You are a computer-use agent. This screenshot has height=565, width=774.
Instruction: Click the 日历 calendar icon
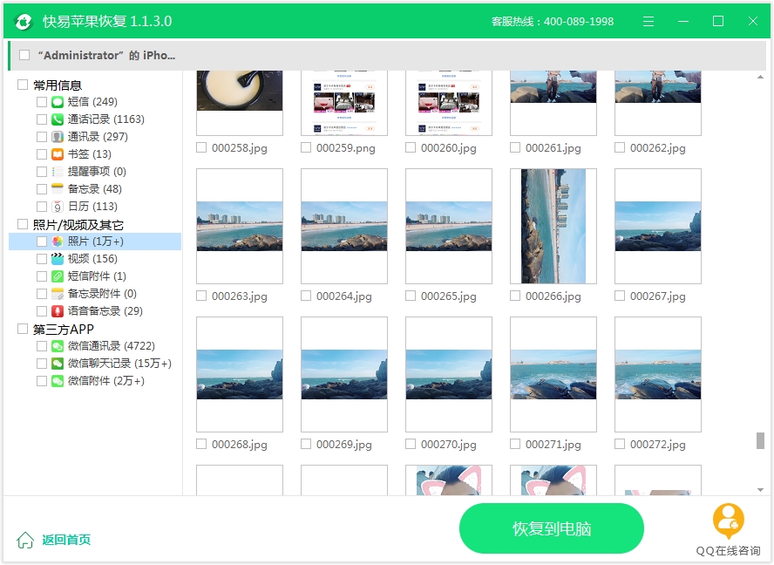click(58, 207)
